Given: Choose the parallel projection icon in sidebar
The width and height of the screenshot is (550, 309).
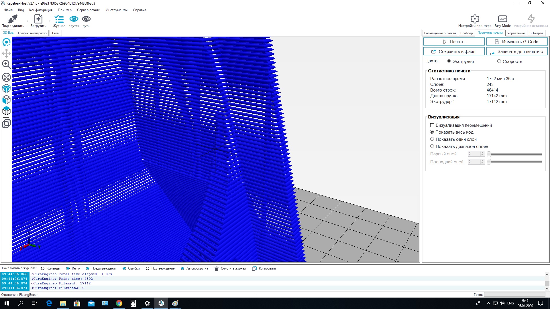Looking at the screenshot, I should (x=6, y=124).
